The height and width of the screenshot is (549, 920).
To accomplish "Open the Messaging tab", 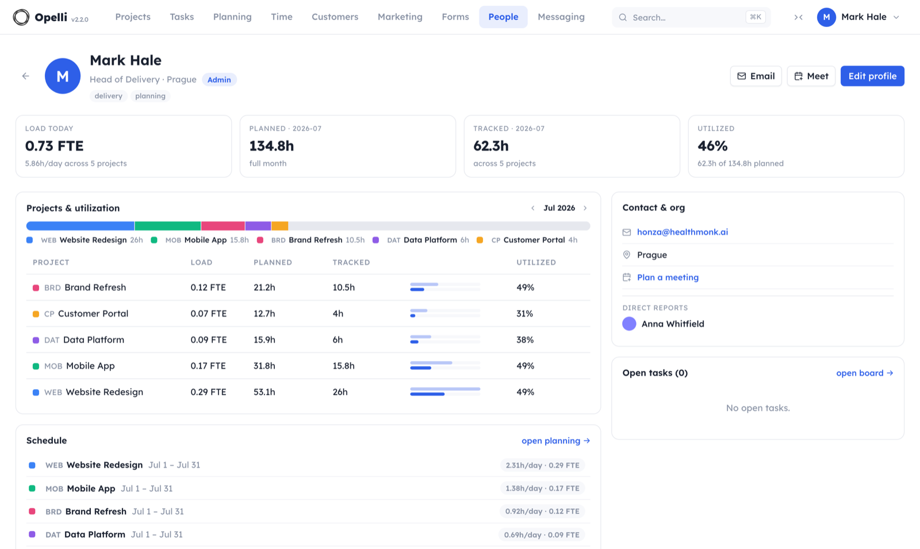I will pos(561,17).
